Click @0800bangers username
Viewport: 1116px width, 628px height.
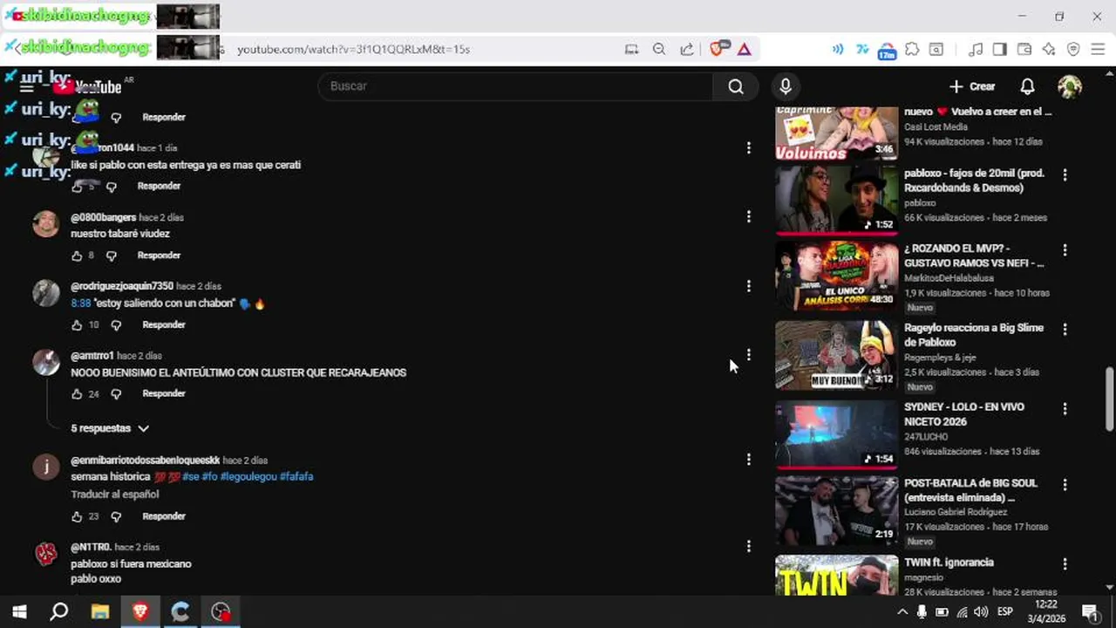click(103, 217)
